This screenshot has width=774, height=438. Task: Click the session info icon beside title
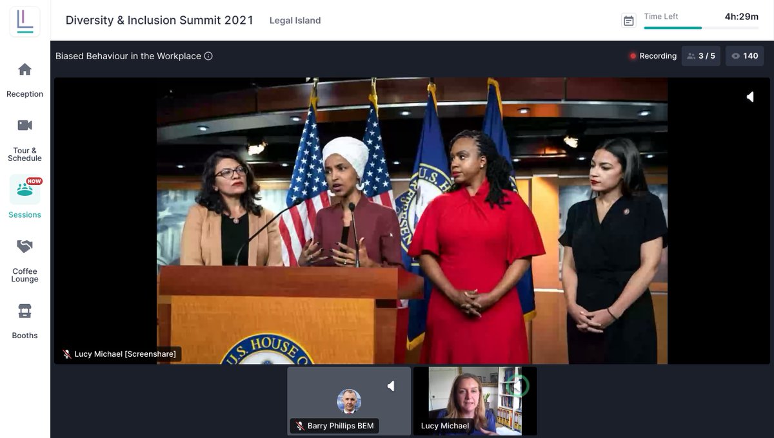208,56
